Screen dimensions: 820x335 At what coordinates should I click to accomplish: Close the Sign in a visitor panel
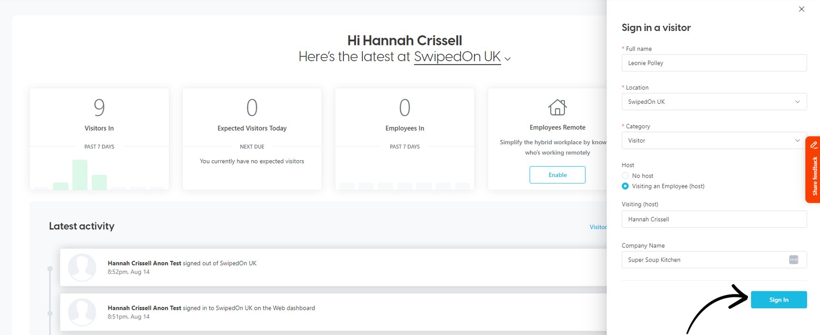(x=801, y=9)
